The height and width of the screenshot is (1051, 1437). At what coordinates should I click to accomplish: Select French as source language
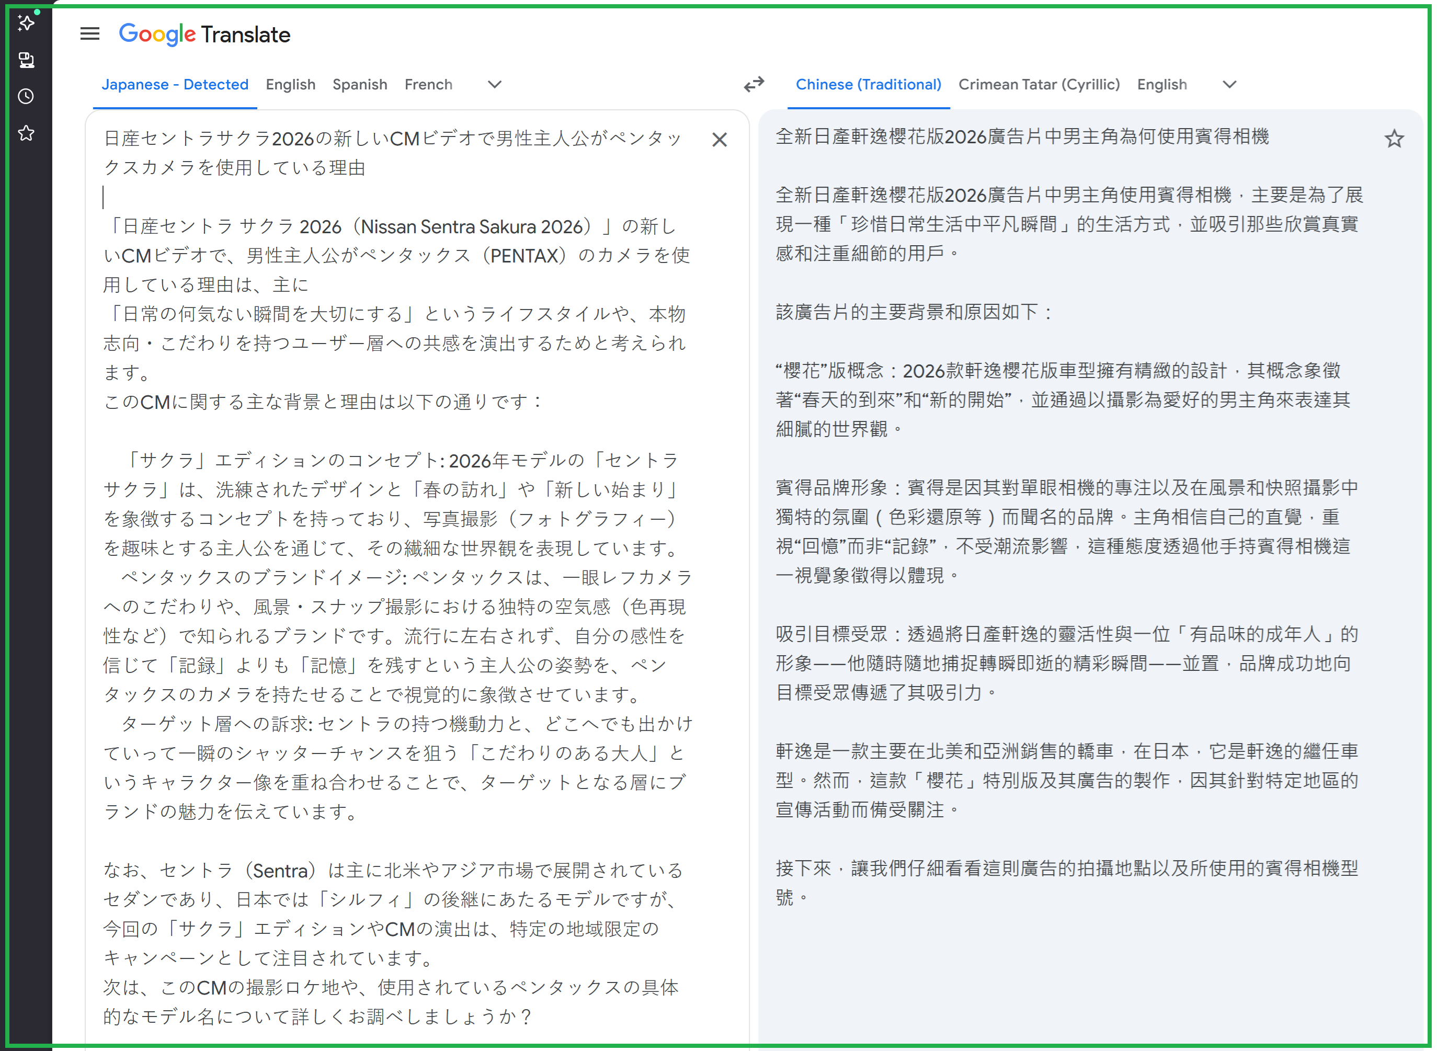(428, 85)
